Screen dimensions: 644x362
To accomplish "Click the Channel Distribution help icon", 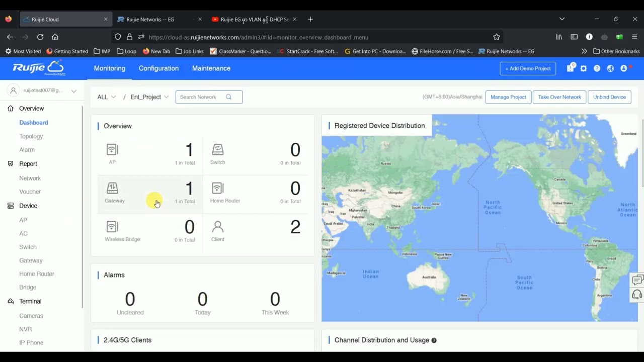I will point(434,340).
